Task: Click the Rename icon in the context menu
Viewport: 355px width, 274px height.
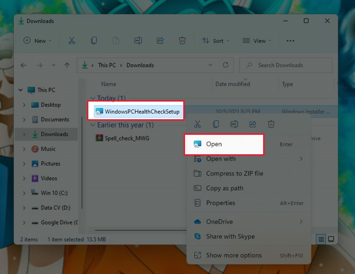Action: [x=234, y=124]
